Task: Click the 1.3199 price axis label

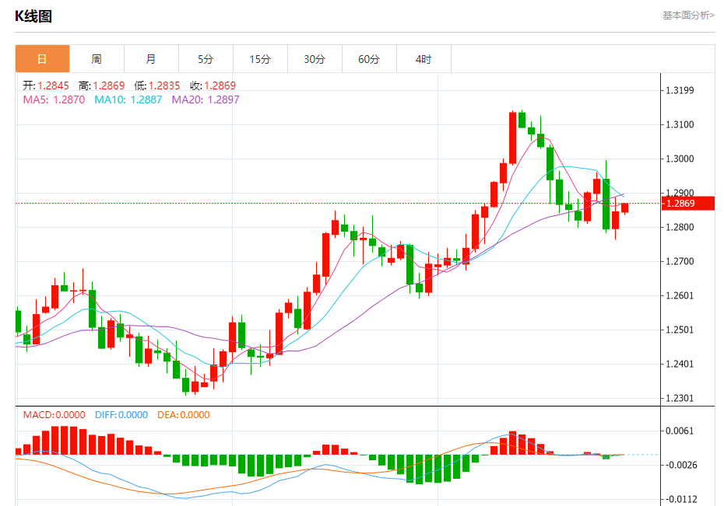Action: (680, 90)
